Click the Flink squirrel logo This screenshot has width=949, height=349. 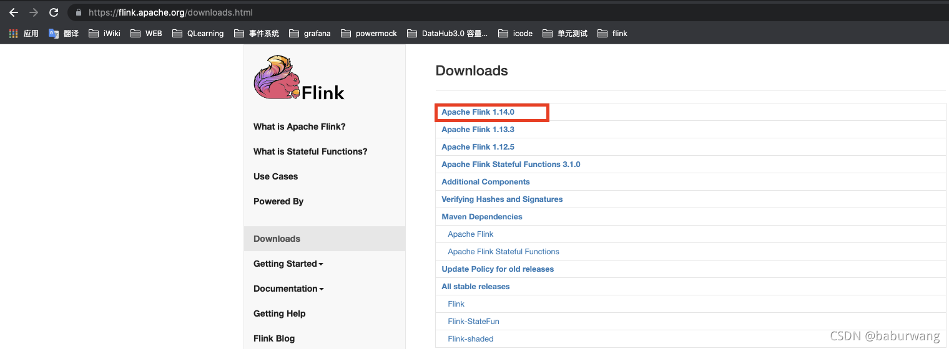pyautogui.click(x=299, y=78)
